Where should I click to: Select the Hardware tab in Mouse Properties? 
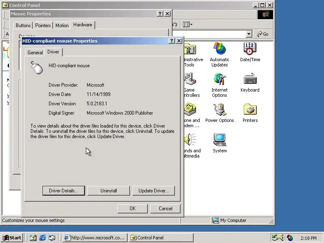[x=83, y=25]
